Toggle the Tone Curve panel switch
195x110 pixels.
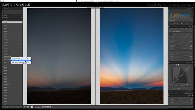pyautogui.click(x=169, y=63)
